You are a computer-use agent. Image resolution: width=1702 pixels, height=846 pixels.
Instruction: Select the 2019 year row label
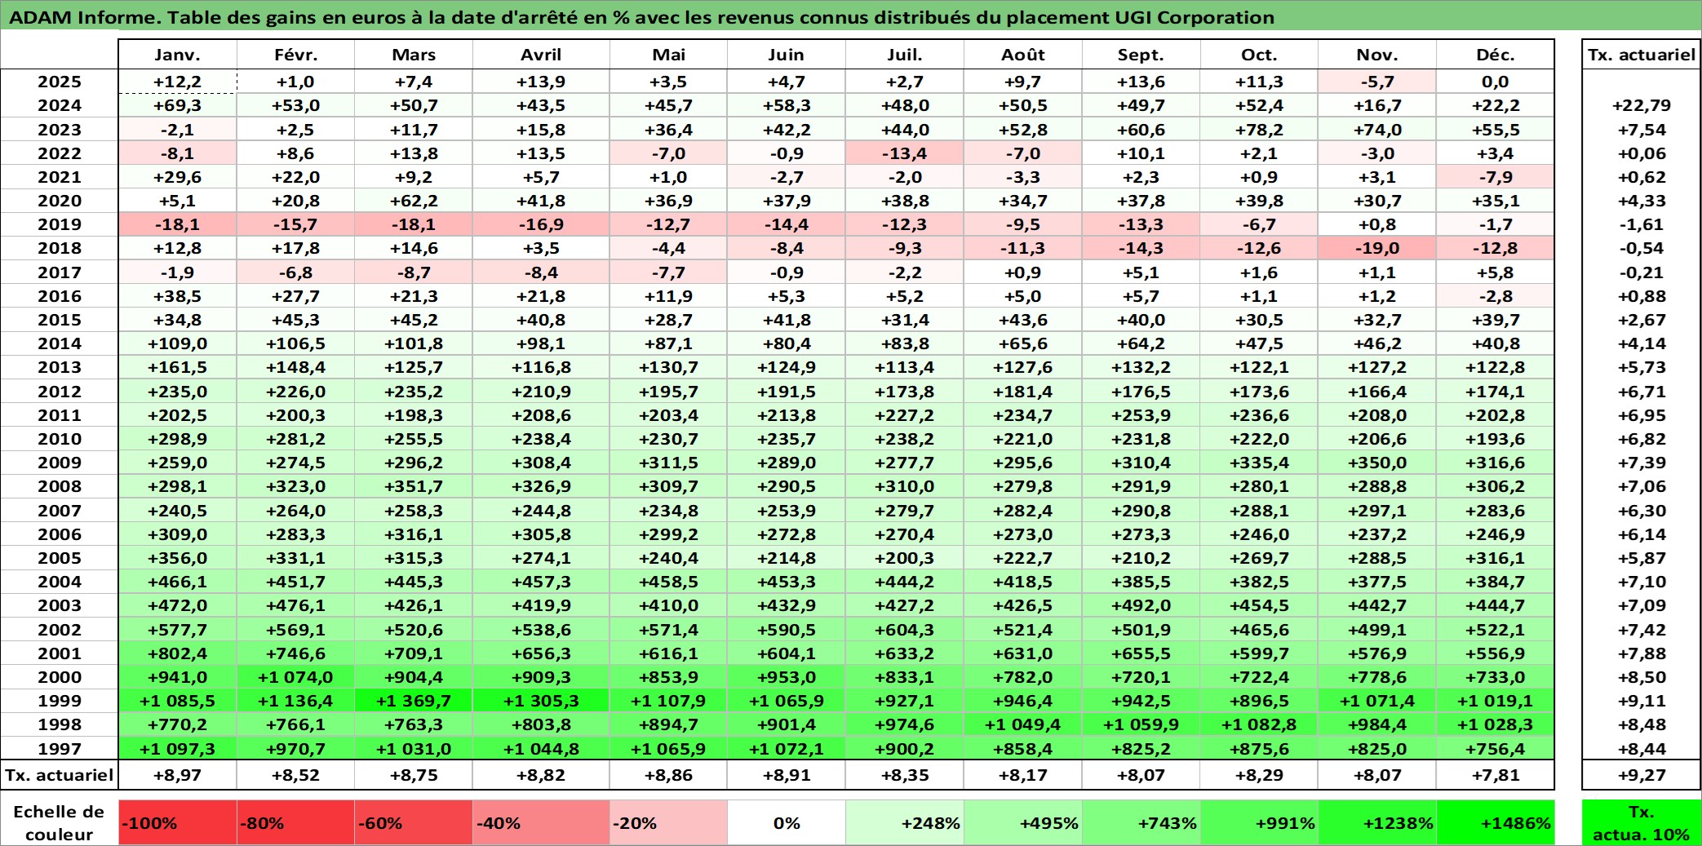tap(60, 224)
